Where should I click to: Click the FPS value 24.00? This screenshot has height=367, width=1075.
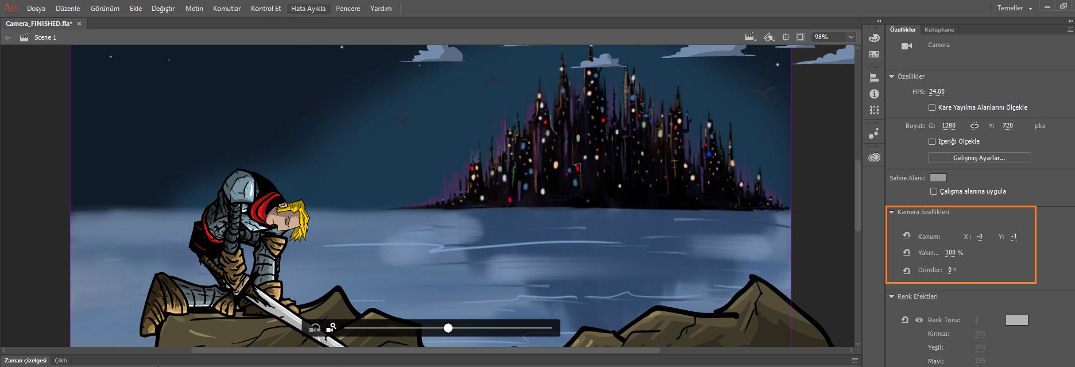coord(937,92)
